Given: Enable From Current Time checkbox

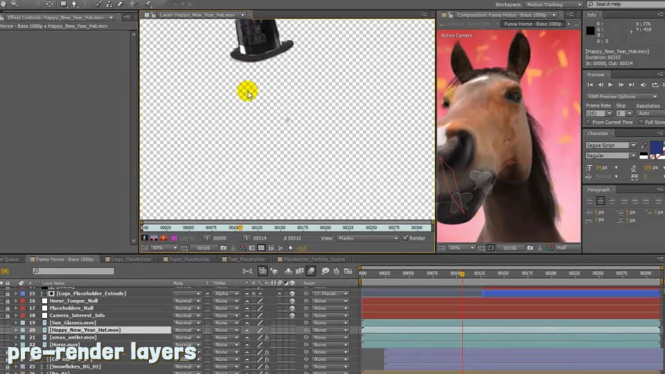Looking at the screenshot, I should click(588, 122).
